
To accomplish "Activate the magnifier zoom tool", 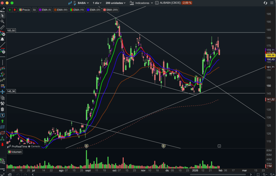I will coord(3,21).
